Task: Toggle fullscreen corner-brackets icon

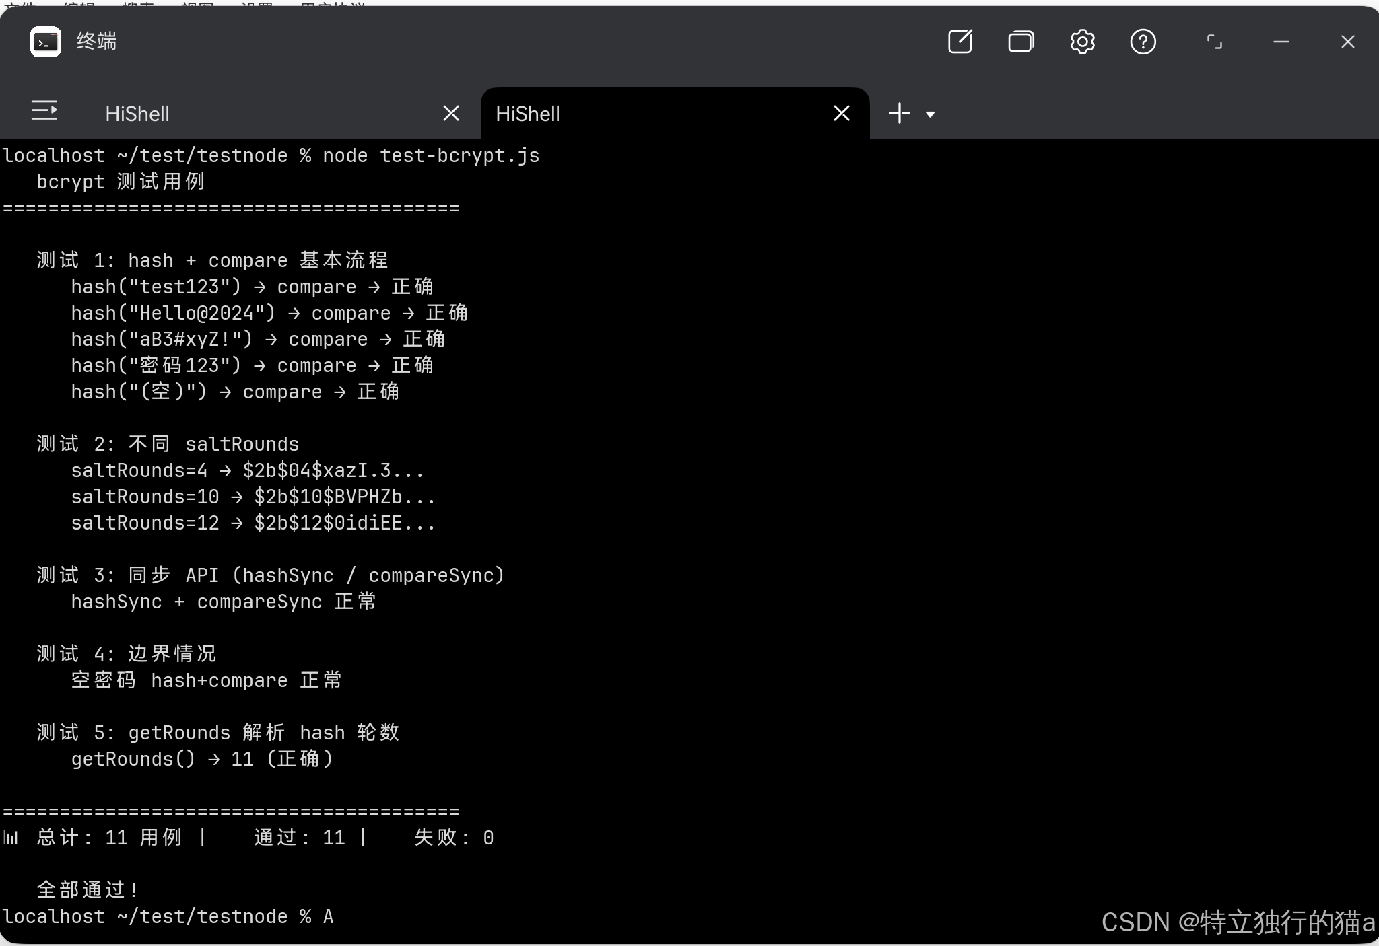Action: pos(1214,42)
